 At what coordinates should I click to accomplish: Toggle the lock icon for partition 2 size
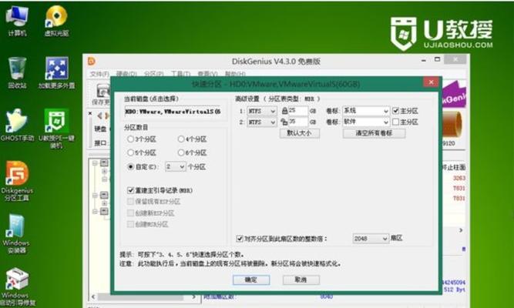[284, 122]
